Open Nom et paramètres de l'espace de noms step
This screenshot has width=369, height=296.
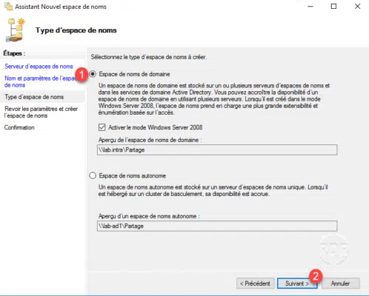tap(41, 81)
